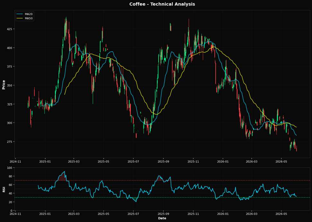Image resolution: width=312 pixels, height=222 pixels.
Task: Click the 'Date' x-axis label
Action: pos(162,218)
